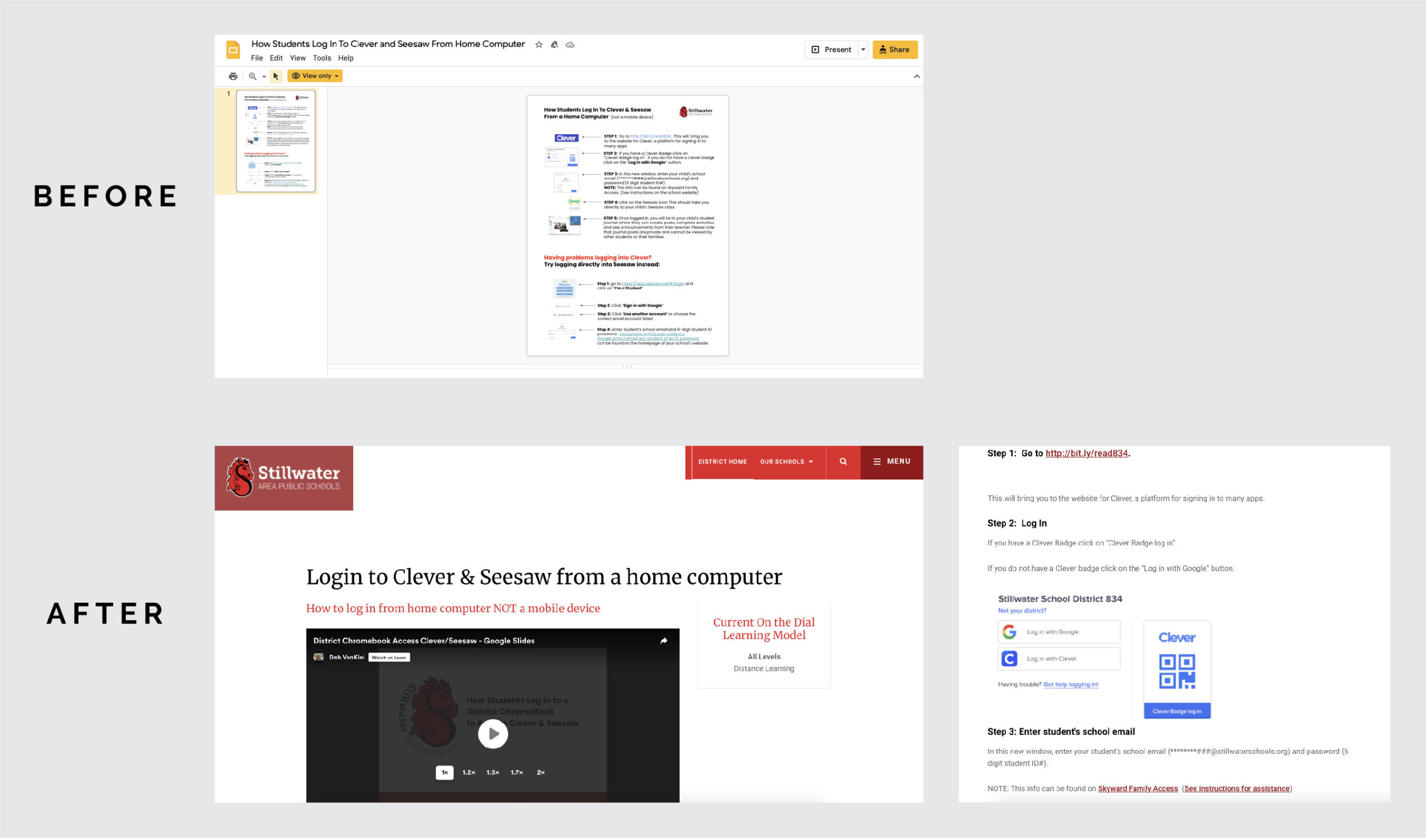Click the red subtitle about home computer
The image size is (1426, 838).
pyautogui.click(x=453, y=608)
